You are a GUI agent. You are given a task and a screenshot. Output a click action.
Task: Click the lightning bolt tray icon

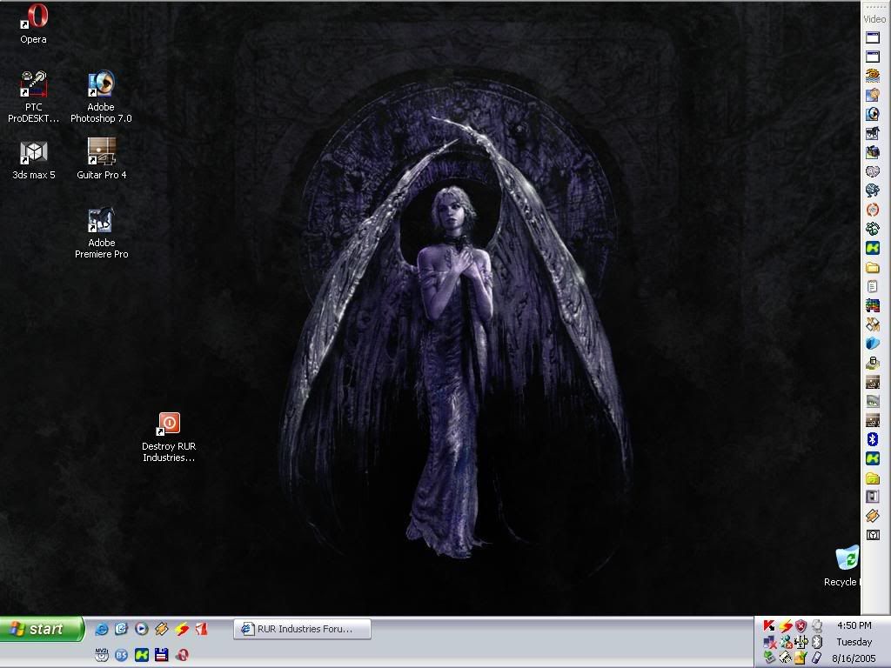point(786,626)
